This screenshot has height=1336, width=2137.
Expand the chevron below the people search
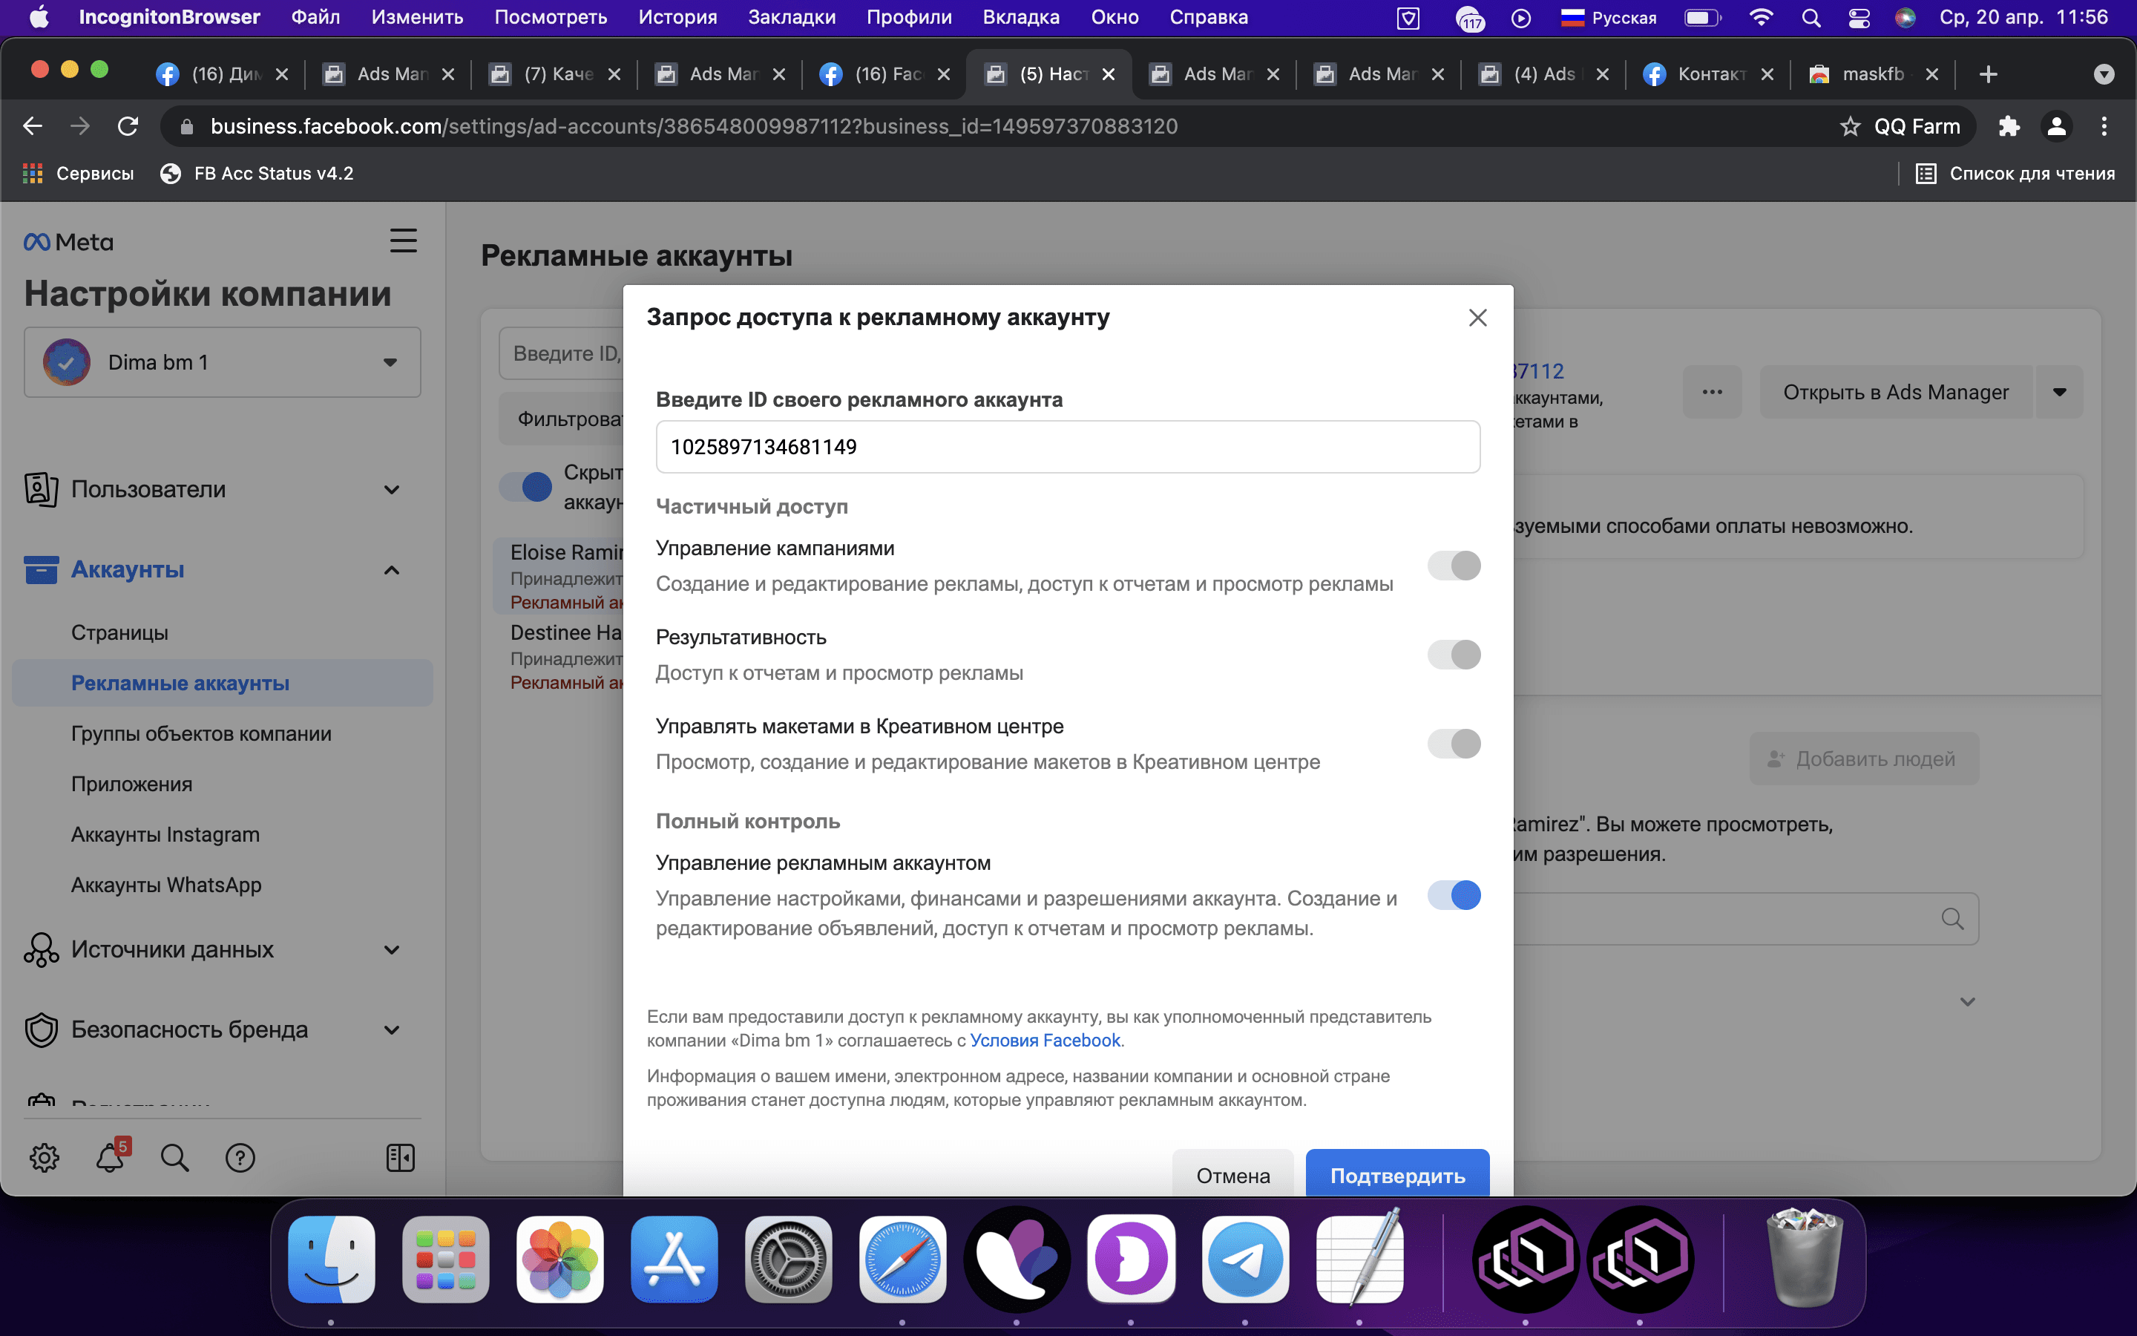click(x=1968, y=1001)
